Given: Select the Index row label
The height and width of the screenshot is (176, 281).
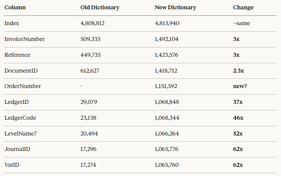Looking at the screenshot, I should coord(12,23).
